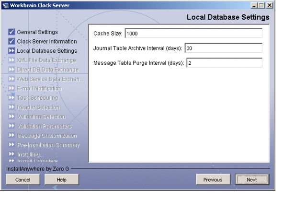Click the General Settings checkmark icon
Screen dimensions: 283x199
[x=11, y=32]
